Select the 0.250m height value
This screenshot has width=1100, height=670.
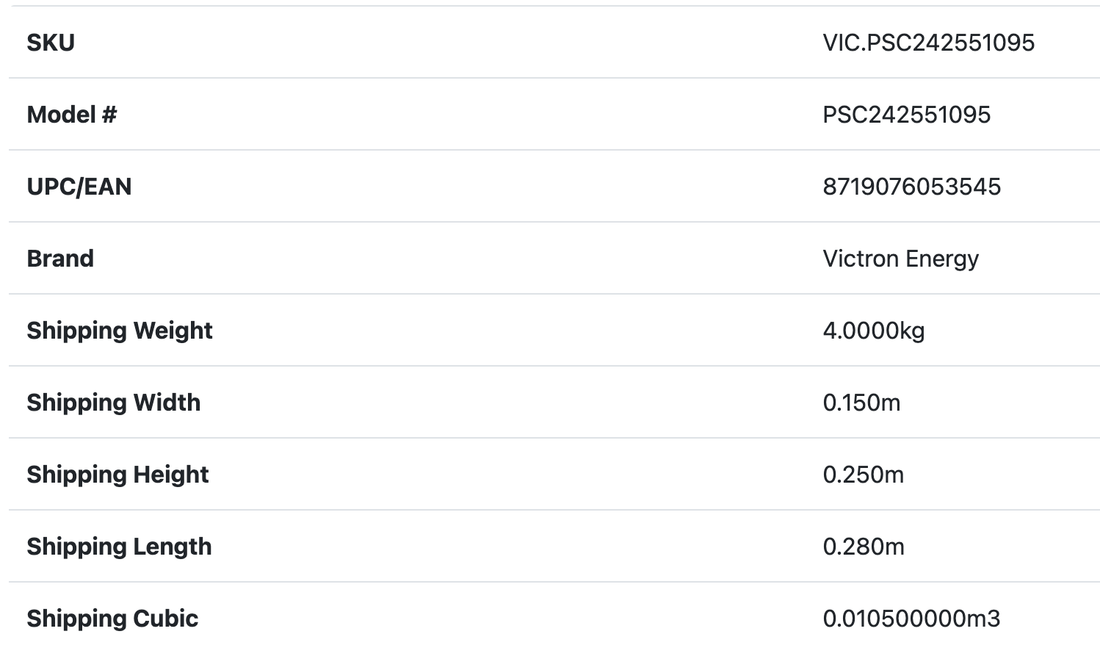[x=863, y=475]
